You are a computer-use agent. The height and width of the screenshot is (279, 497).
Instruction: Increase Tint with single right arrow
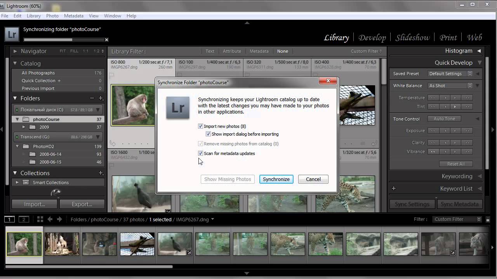pyautogui.click(x=455, y=107)
